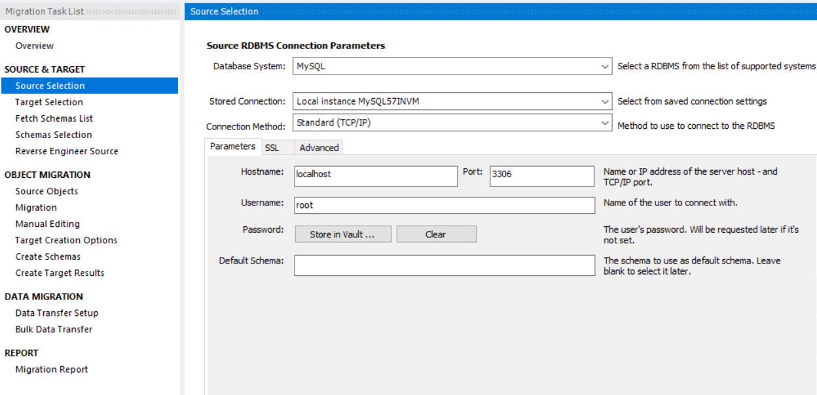
Task: Focus the Hostname input field
Action: [x=376, y=175]
